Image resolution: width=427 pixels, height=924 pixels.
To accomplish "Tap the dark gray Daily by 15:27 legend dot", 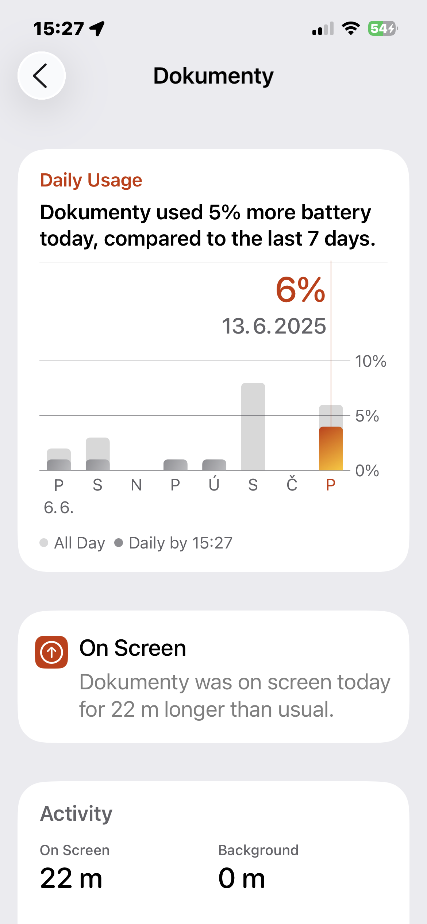I will (119, 543).
